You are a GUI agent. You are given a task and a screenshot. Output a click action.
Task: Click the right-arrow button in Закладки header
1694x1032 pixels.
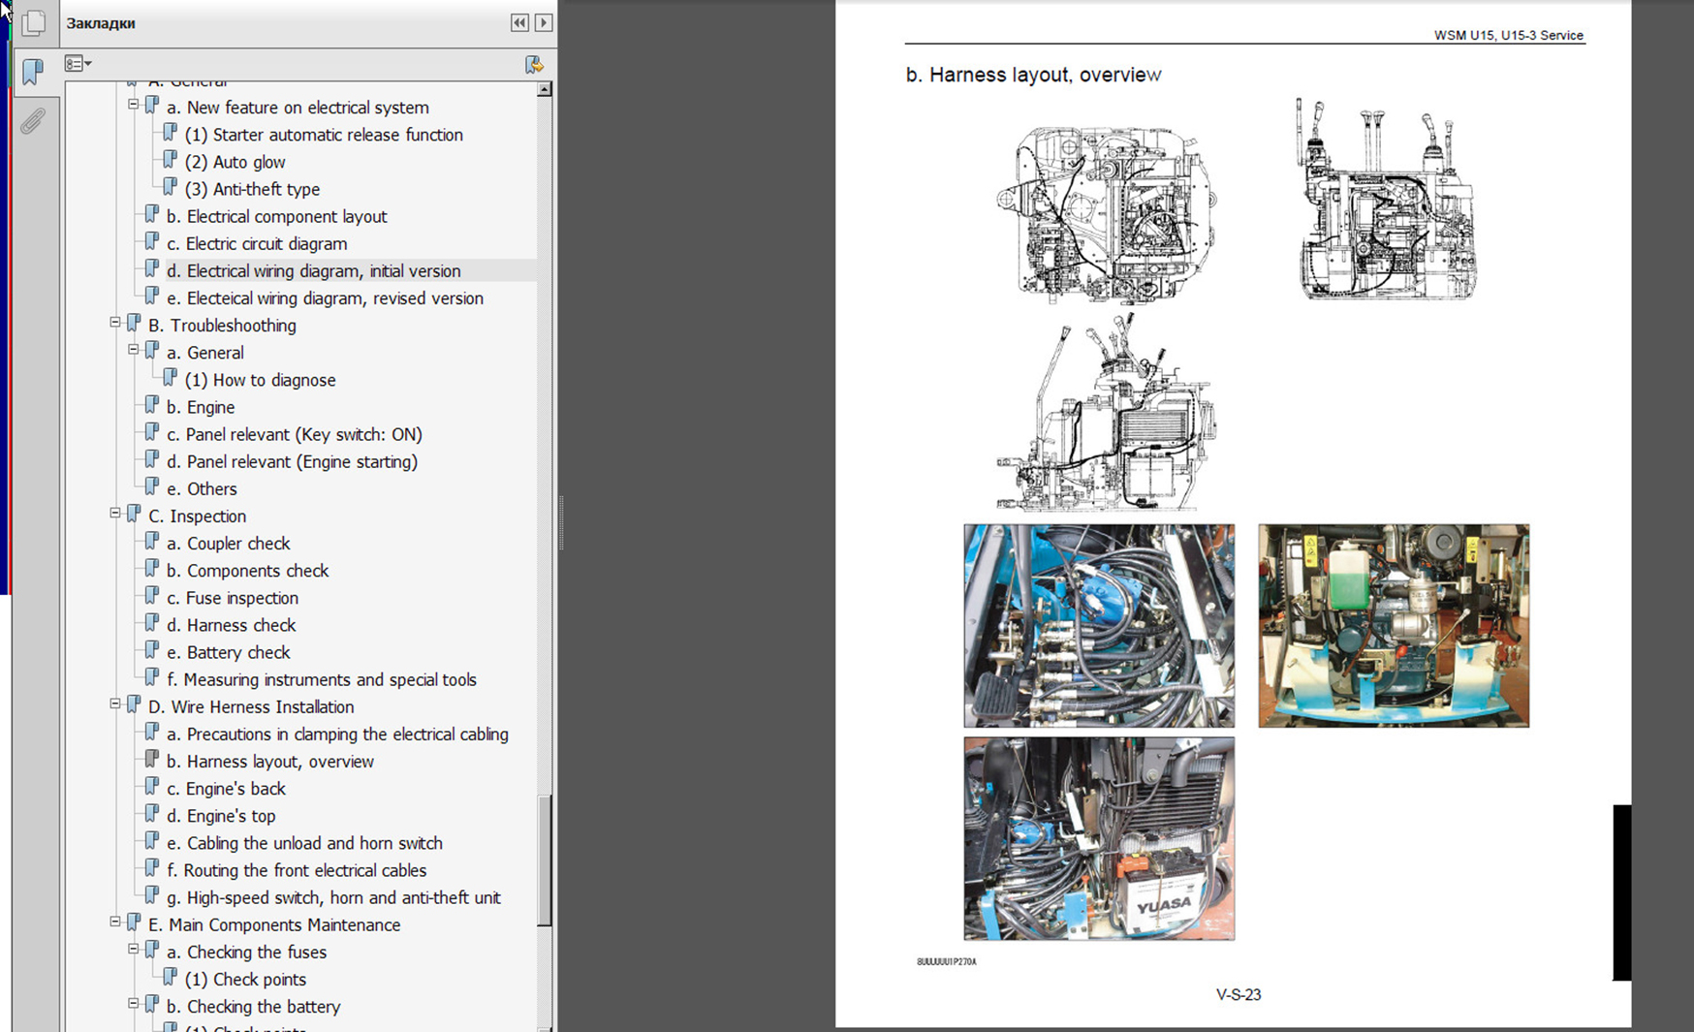coord(544,22)
